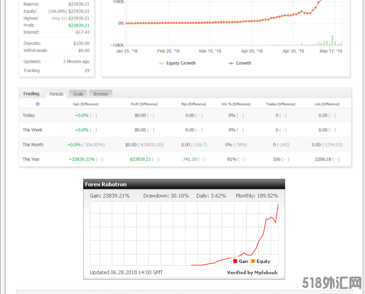365x294 pixels.
Task: Click the Withdrawals value $0.00
Action: (84, 50)
